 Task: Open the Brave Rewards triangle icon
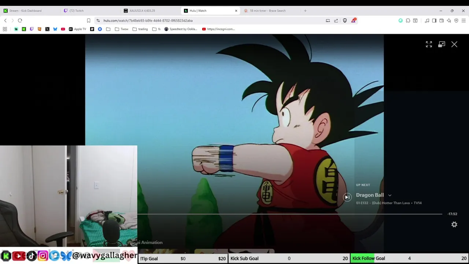353,21
